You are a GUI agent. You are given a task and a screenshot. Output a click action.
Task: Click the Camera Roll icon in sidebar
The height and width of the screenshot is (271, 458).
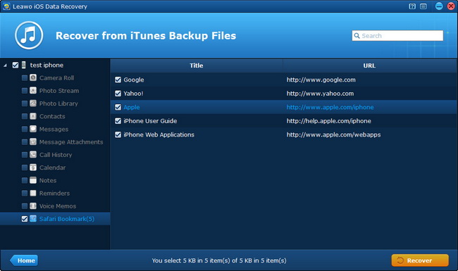tap(33, 78)
